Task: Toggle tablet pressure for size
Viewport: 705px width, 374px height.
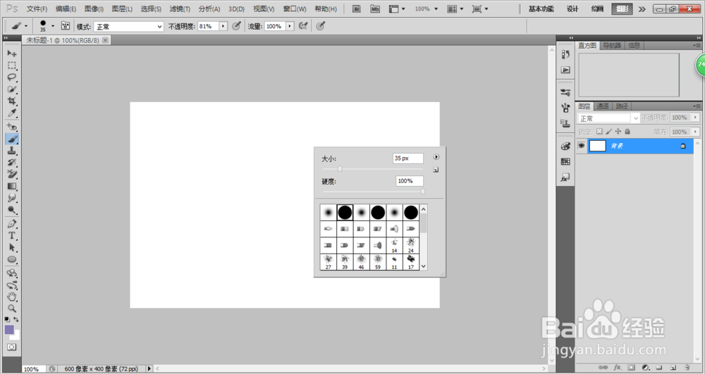Action: tap(320, 26)
